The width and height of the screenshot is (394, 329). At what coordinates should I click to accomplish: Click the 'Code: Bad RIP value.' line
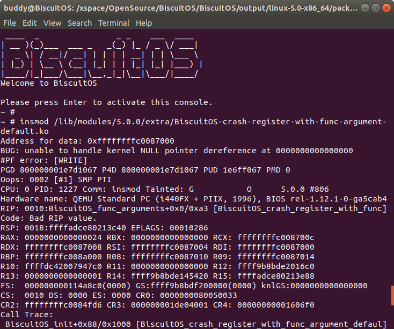48,218
